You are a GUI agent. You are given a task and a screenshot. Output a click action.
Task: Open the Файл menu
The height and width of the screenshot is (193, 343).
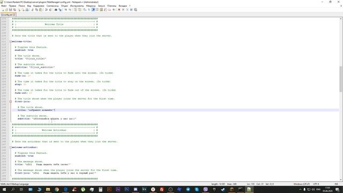pyautogui.click(x=4, y=6)
